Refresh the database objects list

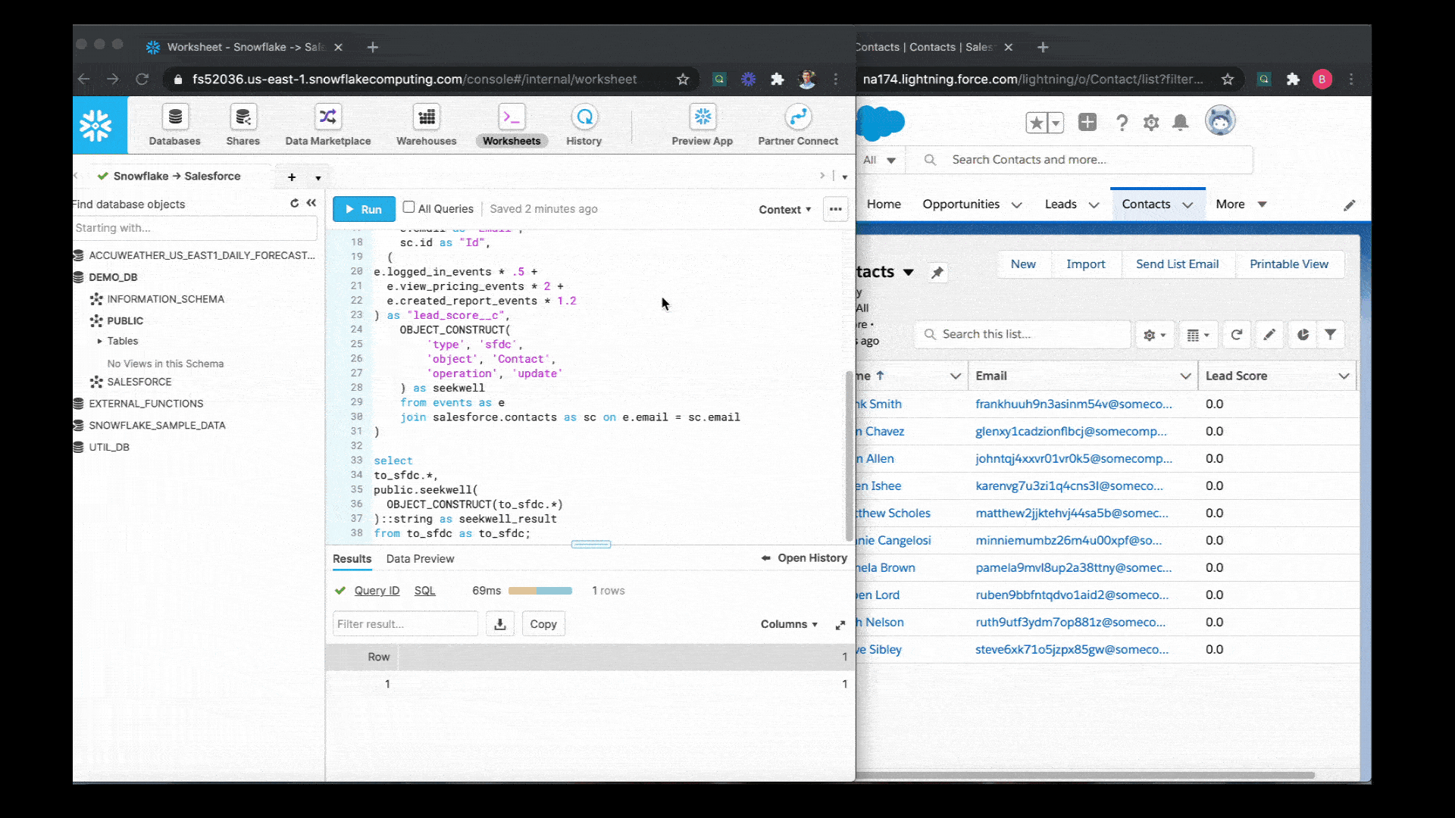coord(294,203)
